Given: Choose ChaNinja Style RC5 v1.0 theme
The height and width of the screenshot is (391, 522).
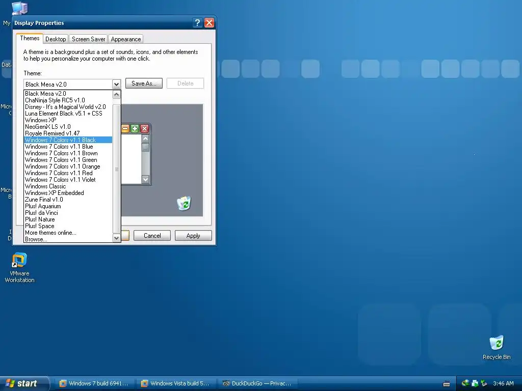Looking at the screenshot, I should coord(68,100).
